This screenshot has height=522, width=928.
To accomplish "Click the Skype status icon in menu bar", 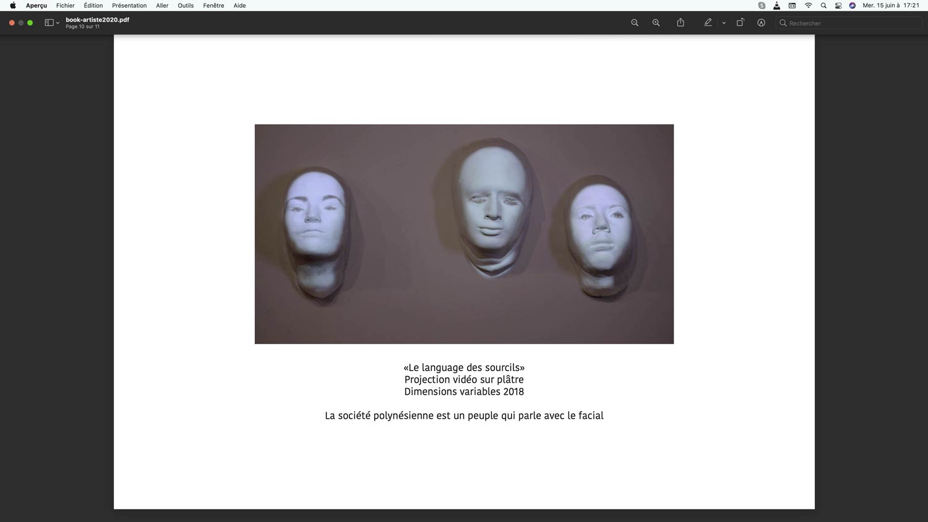I will pos(762,6).
